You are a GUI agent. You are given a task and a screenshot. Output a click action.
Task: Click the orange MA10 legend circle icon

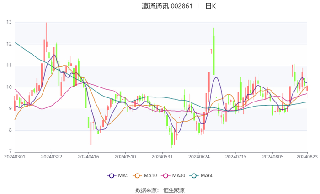[x=137, y=176]
